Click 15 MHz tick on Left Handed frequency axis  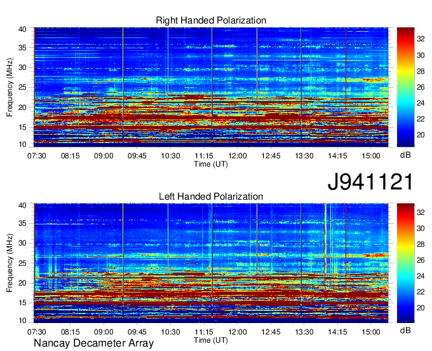point(23,303)
